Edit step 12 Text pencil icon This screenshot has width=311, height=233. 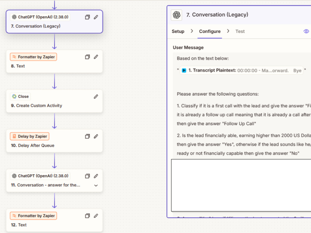coord(96,216)
